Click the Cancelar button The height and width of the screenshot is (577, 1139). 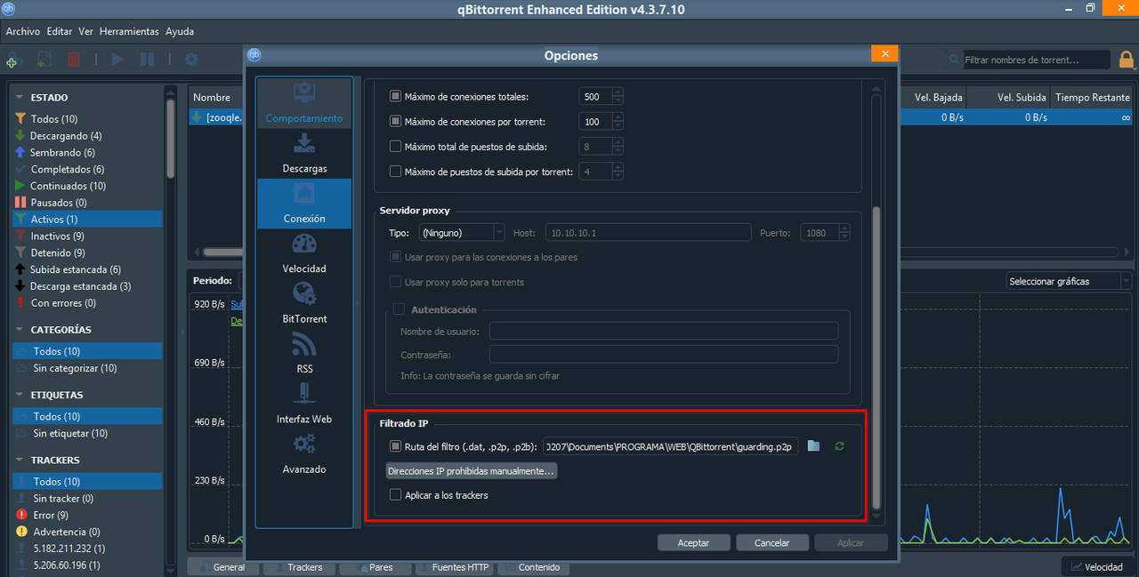pos(772,542)
